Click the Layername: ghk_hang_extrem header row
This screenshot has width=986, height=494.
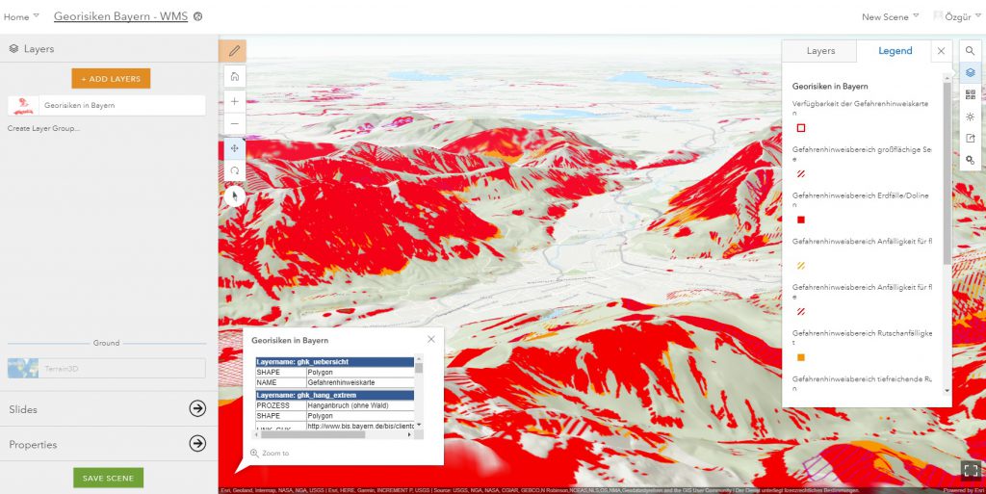334,396
